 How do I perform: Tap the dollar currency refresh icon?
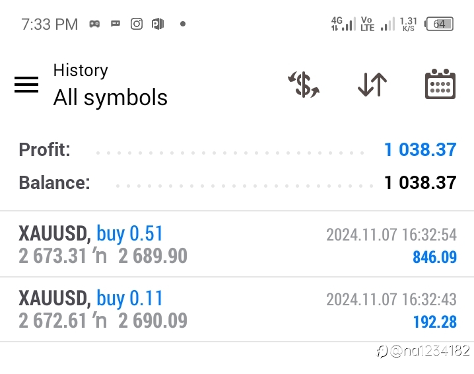pyautogui.click(x=304, y=85)
